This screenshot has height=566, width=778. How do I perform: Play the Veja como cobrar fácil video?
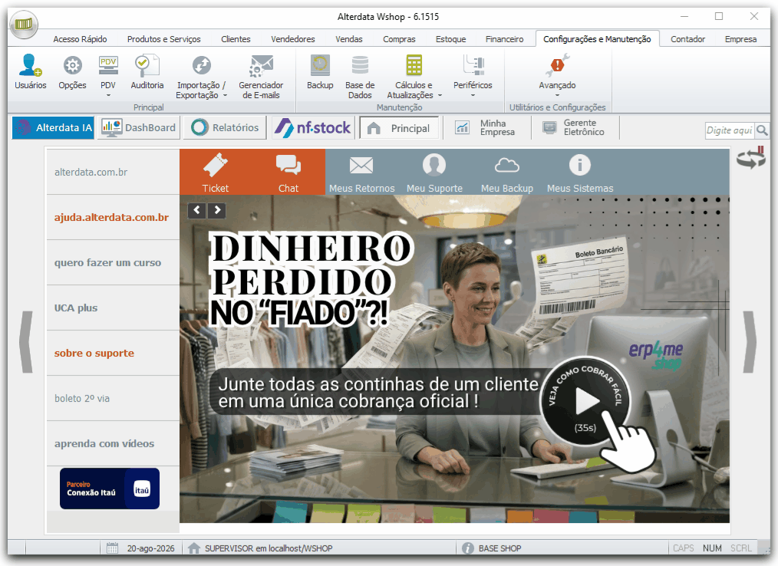click(x=585, y=401)
